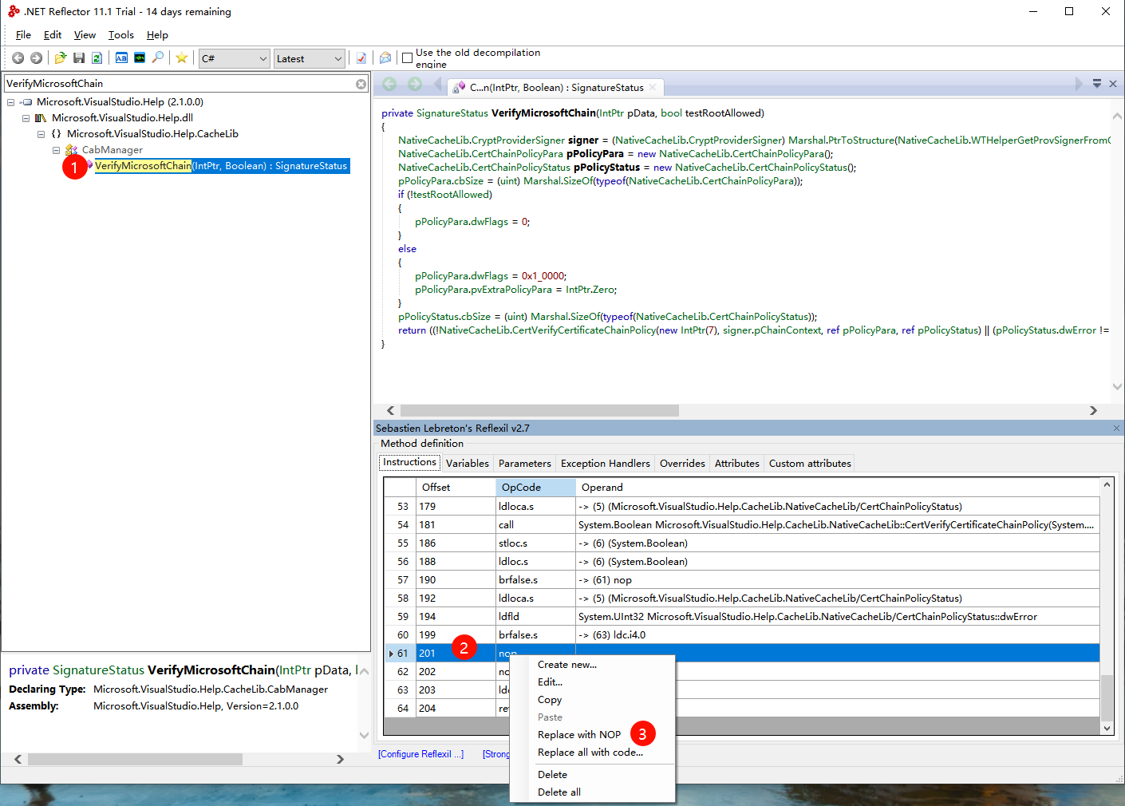Collapse the CabManager tree node
The width and height of the screenshot is (1125, 806).
pyautogui.click(x=56, y=150)
